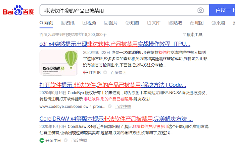Switch to the 资讯 tab
235x145 pixels.
(68, 23)
